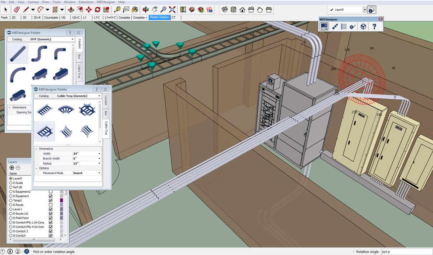Switch to Front house view

[x=242, y=10]
